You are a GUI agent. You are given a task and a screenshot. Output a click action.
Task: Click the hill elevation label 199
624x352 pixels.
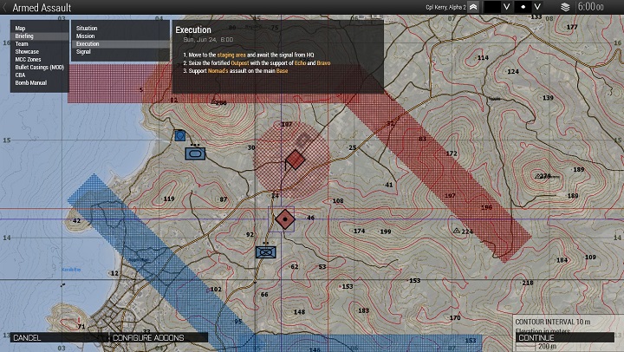[385, 231]
